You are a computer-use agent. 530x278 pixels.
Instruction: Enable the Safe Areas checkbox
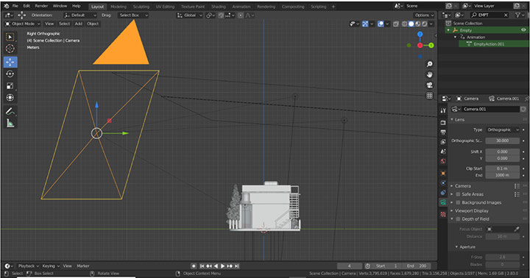pyautogui.click(x=458, y=194)
